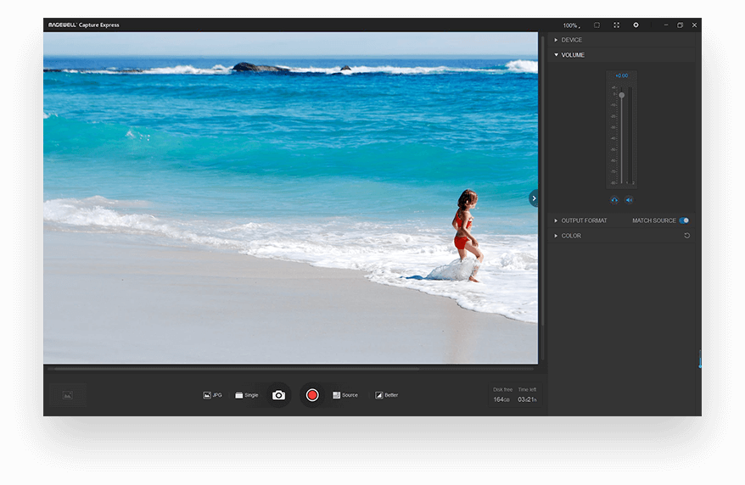The width and height of the screenshot is (745, 485).
Task: Toggle headphone monitoring under the volume meter
Action: (x=614, y=200)
